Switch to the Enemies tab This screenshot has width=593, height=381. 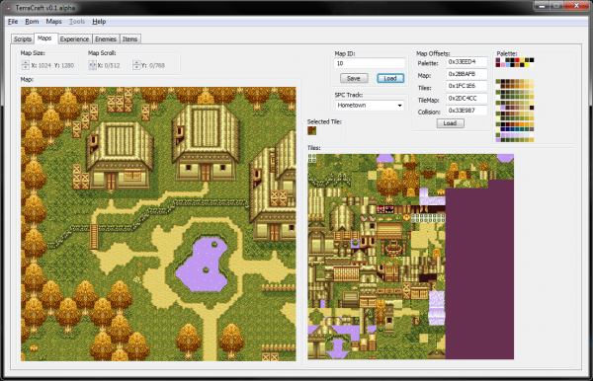(106, 38)
